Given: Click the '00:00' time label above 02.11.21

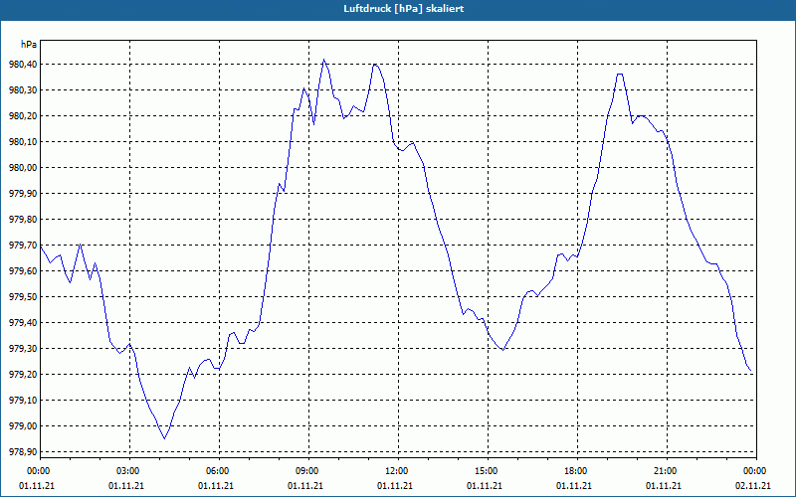Looking at the screenshot, I should [x=756, y=471].
